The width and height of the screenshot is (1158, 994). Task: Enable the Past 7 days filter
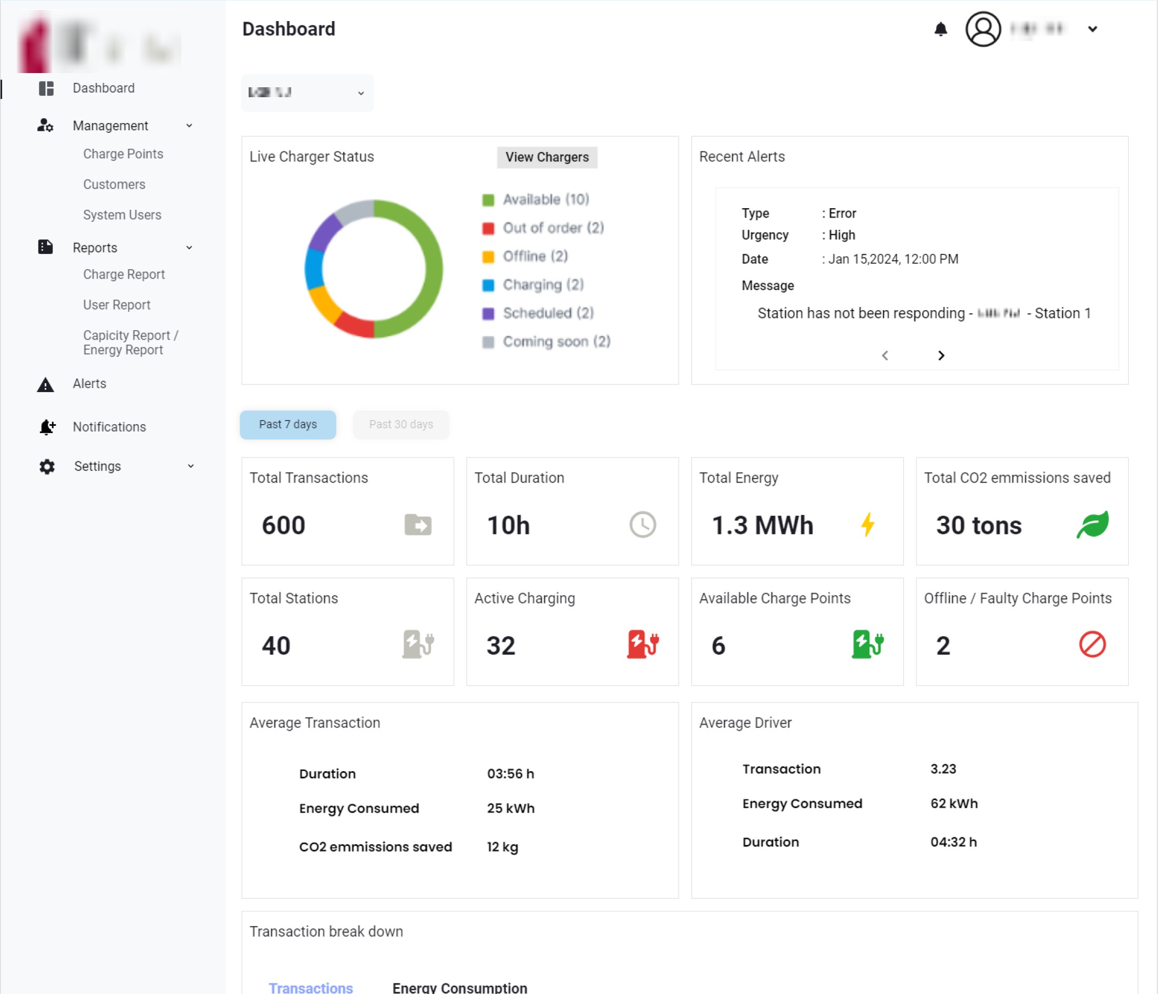(288, 425)
